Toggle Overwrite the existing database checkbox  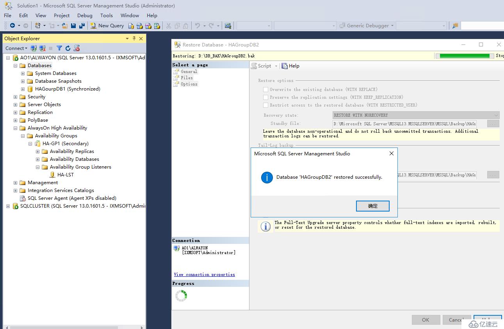pos(265,89)
